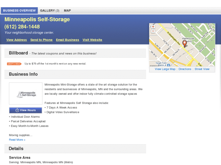Click 'Parcel Deliveries Accepted' bullet
The height and width of the screenshot is (165, 221).
pyautogui.click(x=27, y=121)
